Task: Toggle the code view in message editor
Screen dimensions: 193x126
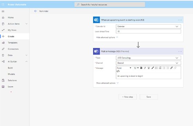Action: tap(118, 71)
